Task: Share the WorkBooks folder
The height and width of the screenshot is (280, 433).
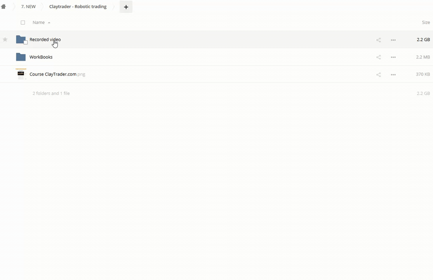Action: pyautogui.click(x=378, y=57)
